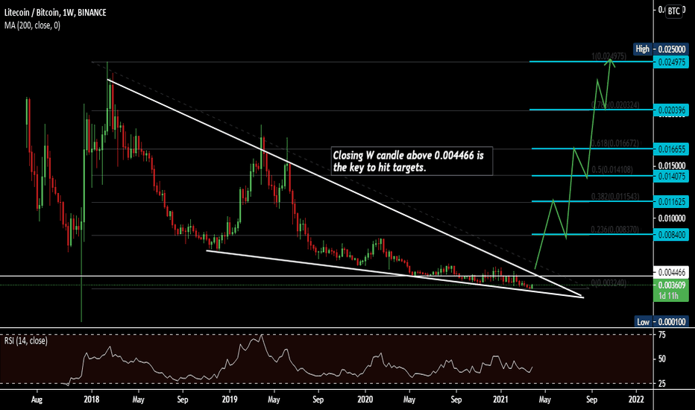
Task: Click the current price 0.003609 label
Action: 671,286
